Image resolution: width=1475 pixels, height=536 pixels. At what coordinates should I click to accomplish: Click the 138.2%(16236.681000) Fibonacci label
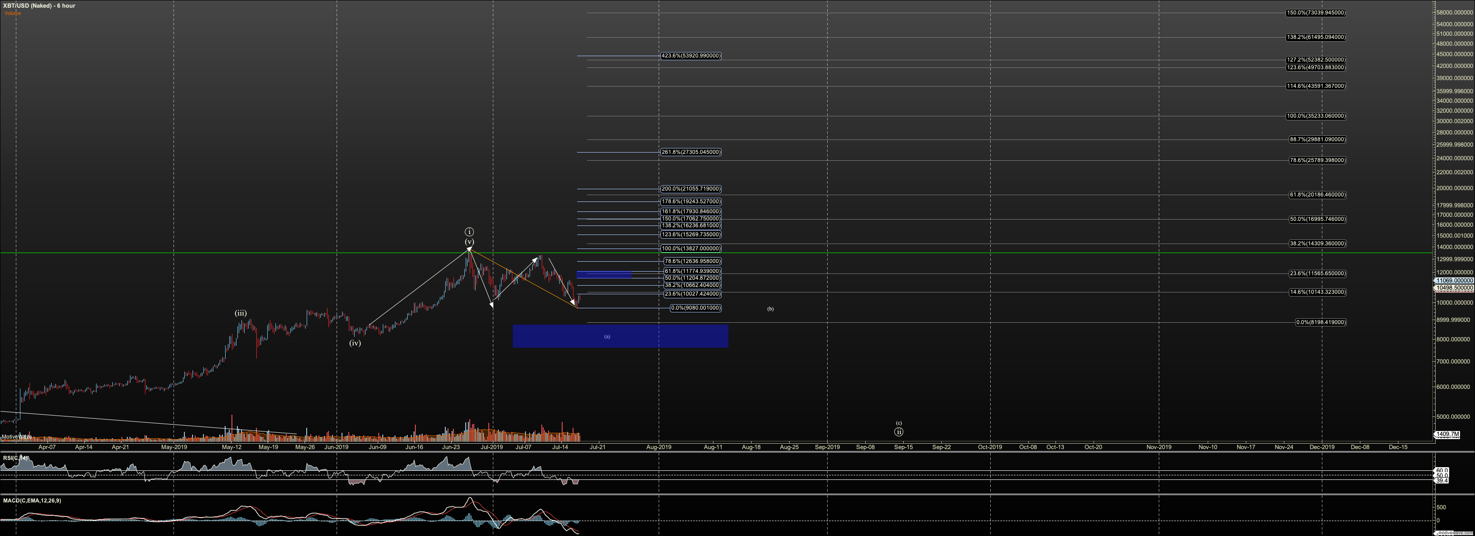tap(690, 225)
